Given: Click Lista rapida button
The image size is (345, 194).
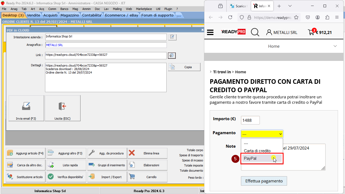Looking at the screenshot, I should [66, 165].
